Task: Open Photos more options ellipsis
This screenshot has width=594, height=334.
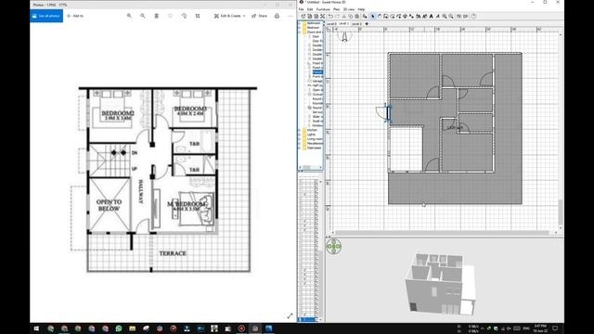Action: (291, 16)
